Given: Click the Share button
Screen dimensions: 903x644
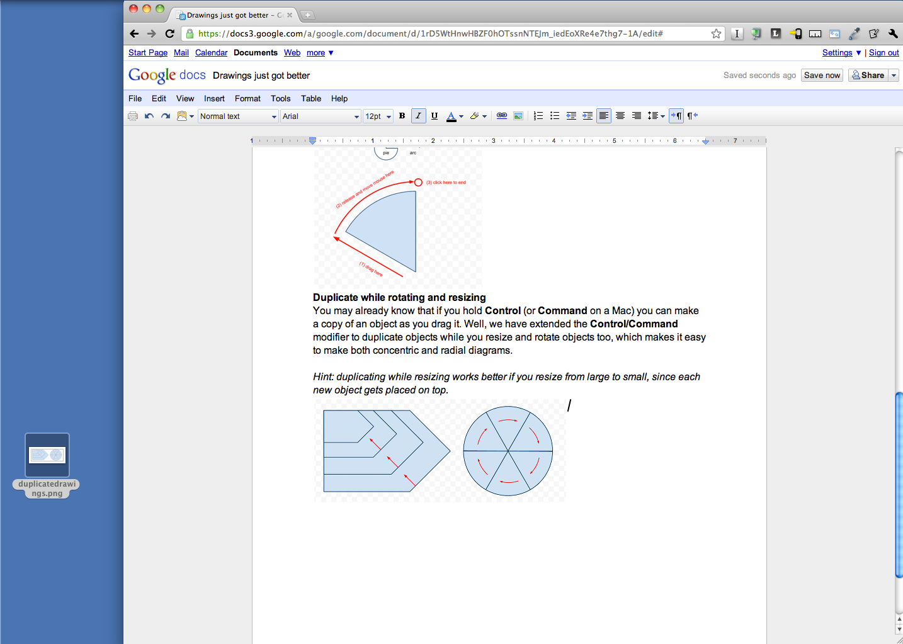Looking at the screenshot, I should (868, 76).
